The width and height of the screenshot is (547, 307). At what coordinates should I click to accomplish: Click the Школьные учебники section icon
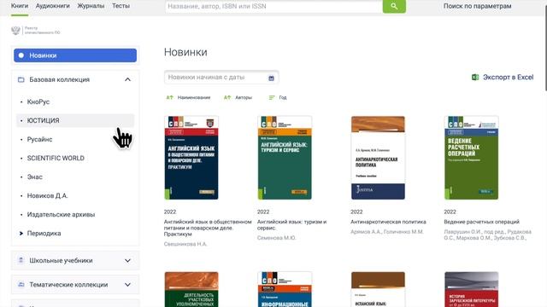pos(21,260)
